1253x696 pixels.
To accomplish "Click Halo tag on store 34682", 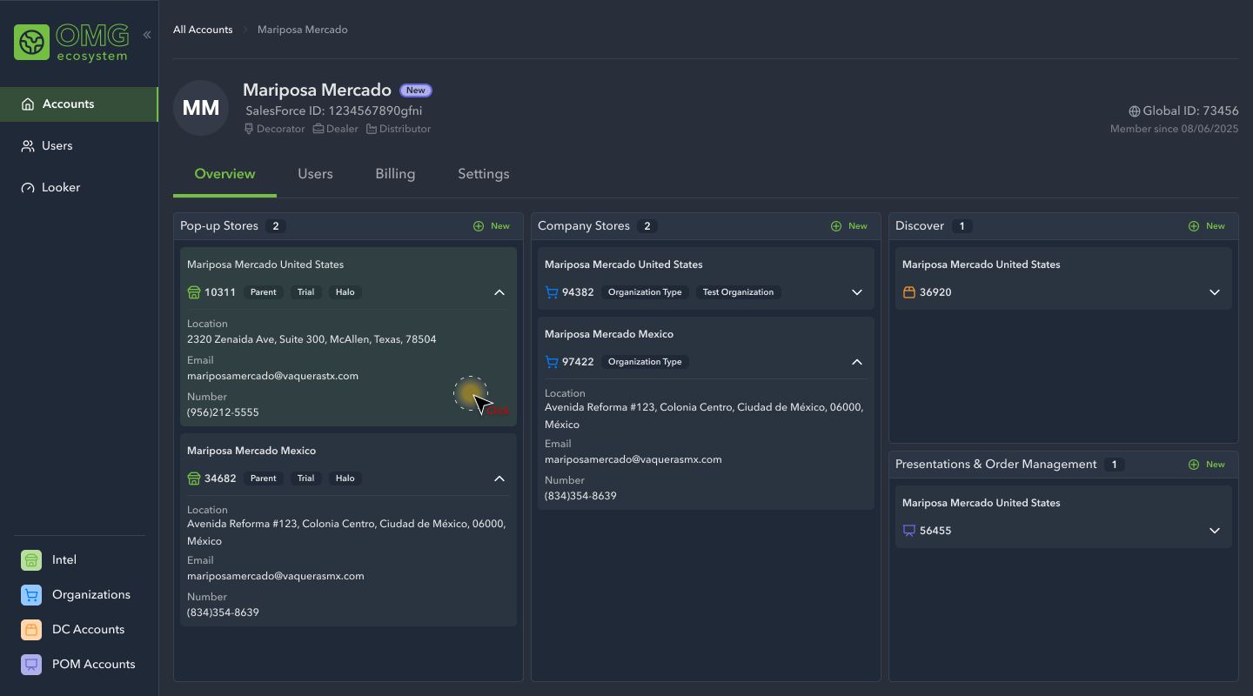I will click(345, 478).
